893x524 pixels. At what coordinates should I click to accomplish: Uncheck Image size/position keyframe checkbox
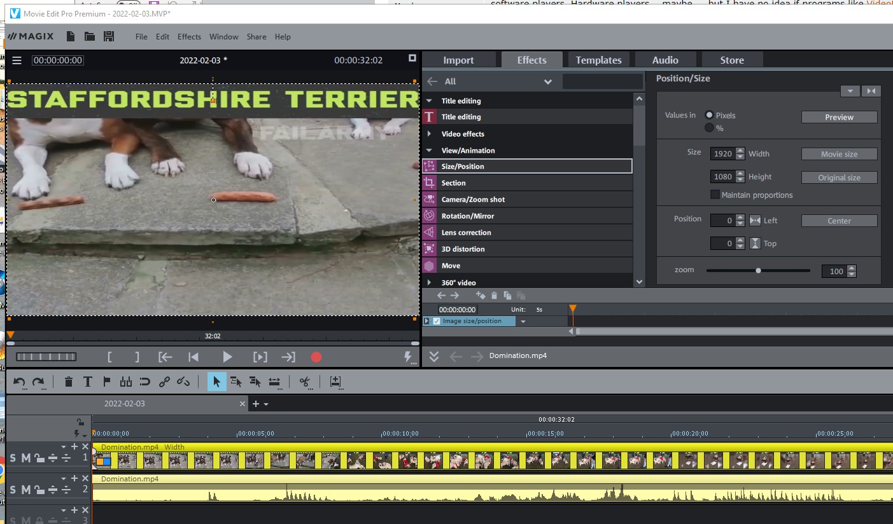(x=436, y=321)
